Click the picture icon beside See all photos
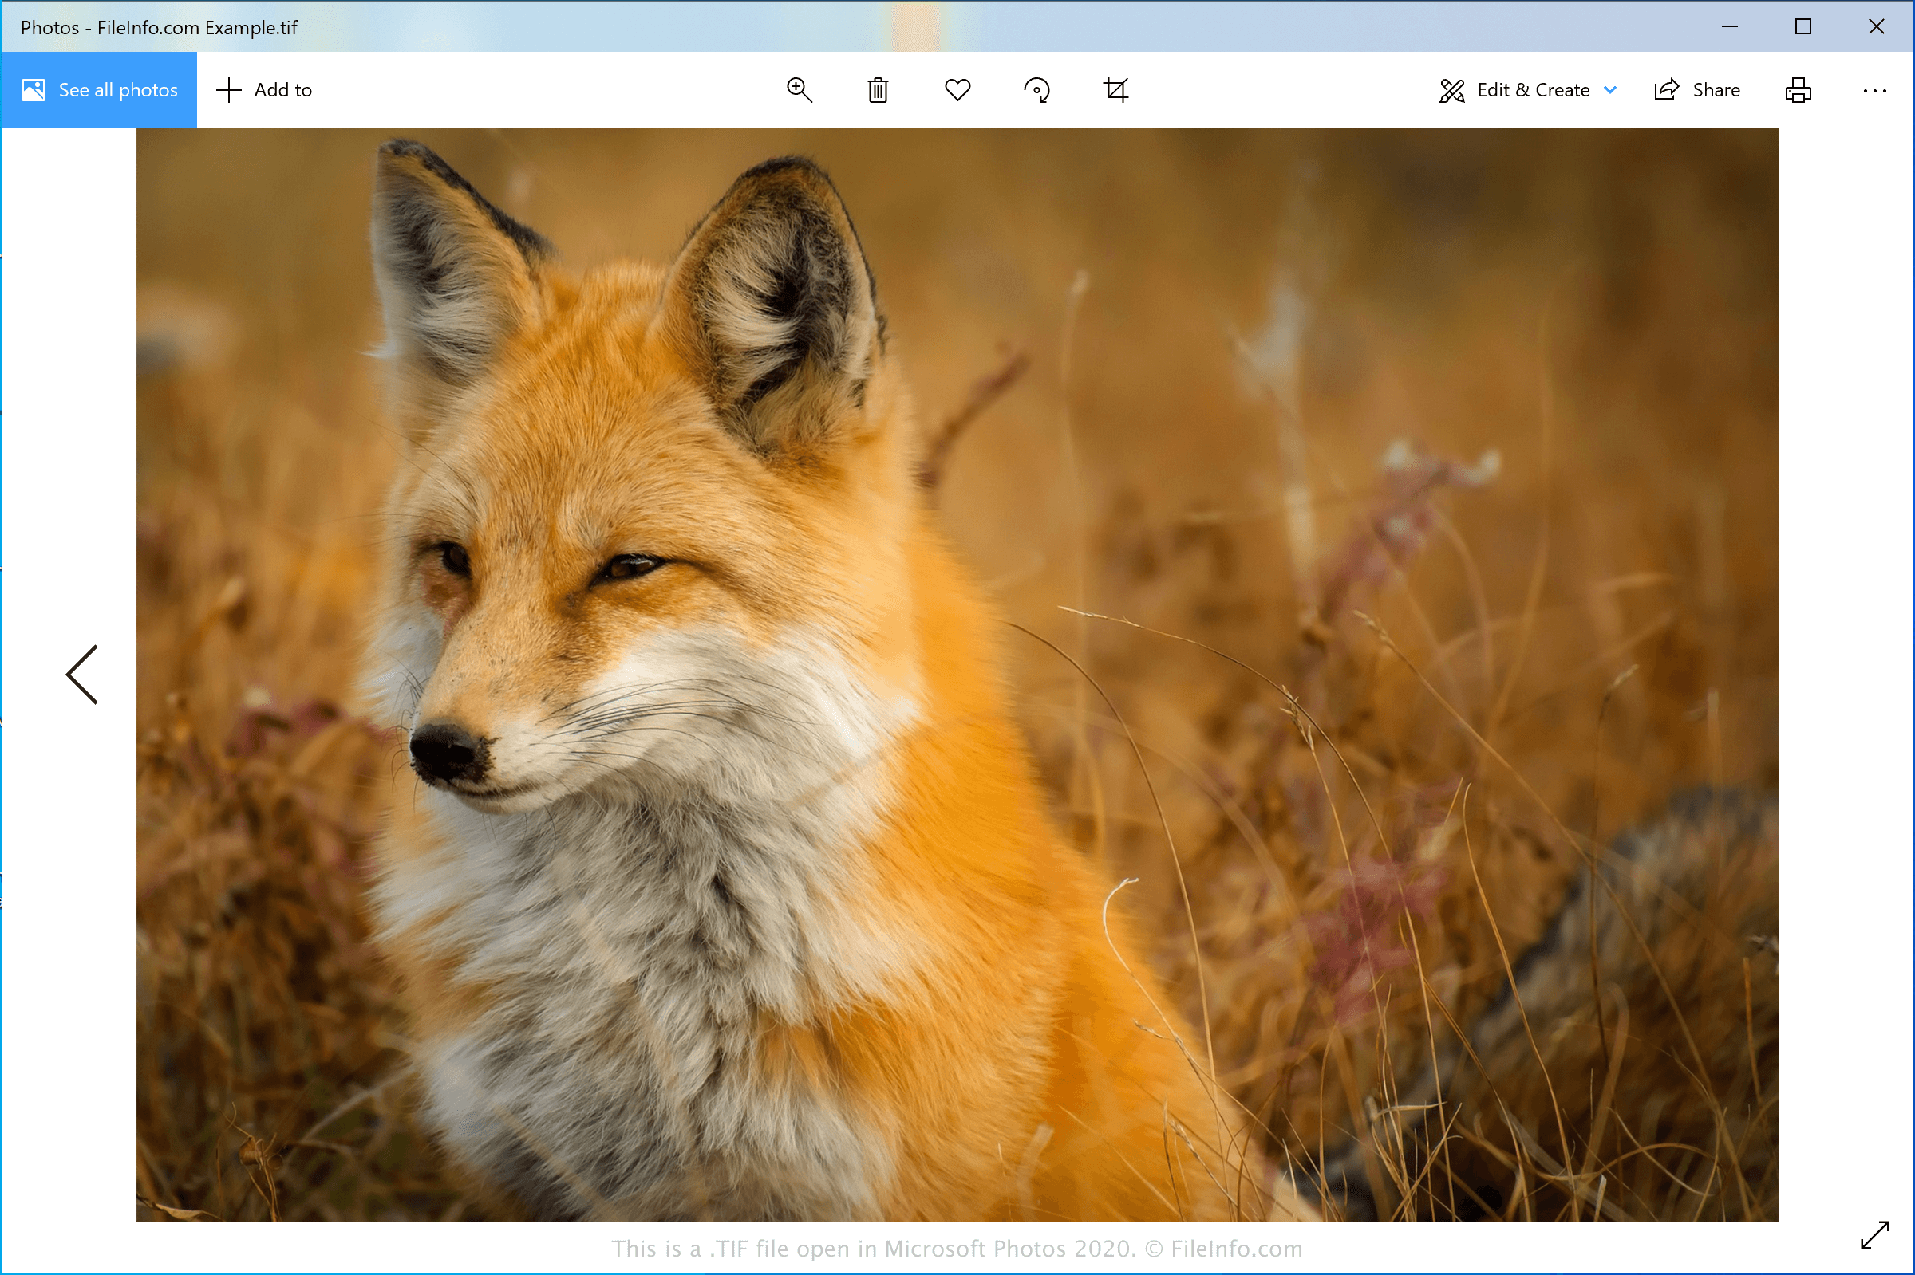Viewport: 1915px width, 1275px height. click(34, 90)
